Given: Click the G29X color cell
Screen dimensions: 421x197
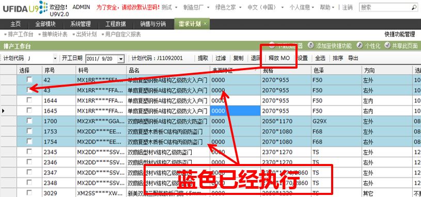Looking at the screenshot, I should click(336, 121).
